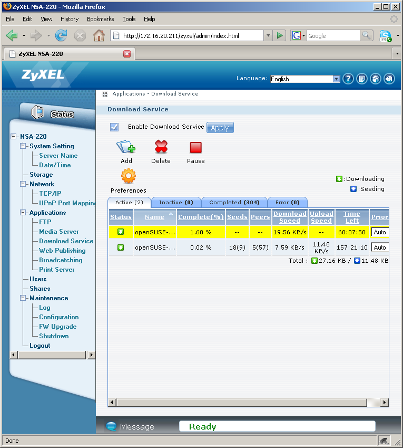Collapse the Network tree node

click(x=23, y=184)
